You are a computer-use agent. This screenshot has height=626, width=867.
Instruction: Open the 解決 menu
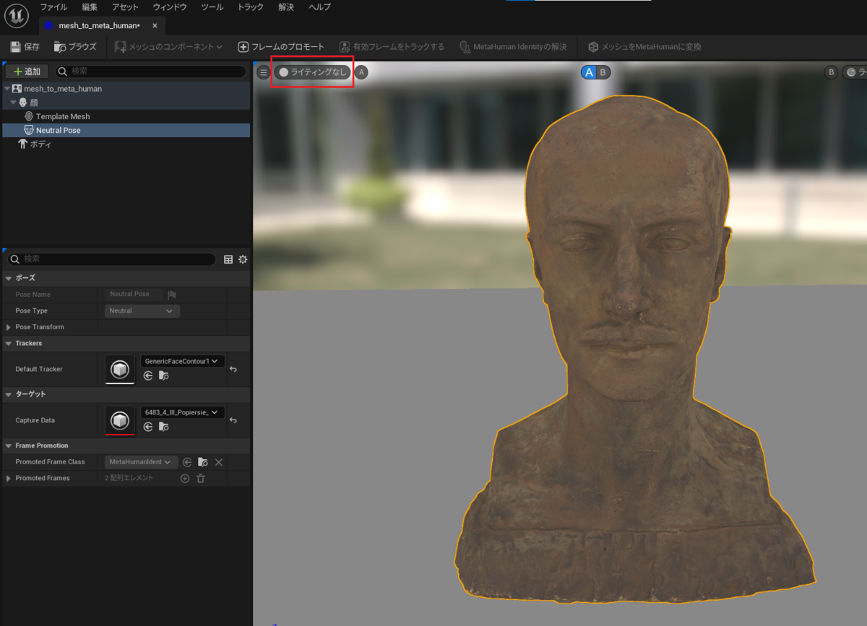pos(286,6)
